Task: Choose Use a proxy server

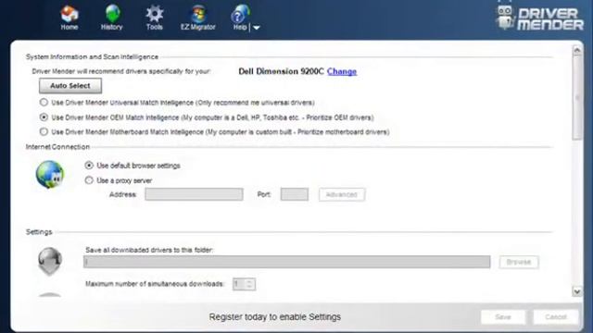Action: pos(89,180)
